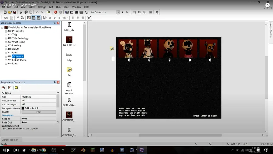The width and height of the screenshot is (273, 154).
Task: Open the Tools menu
Action: [x=66, y=7]
